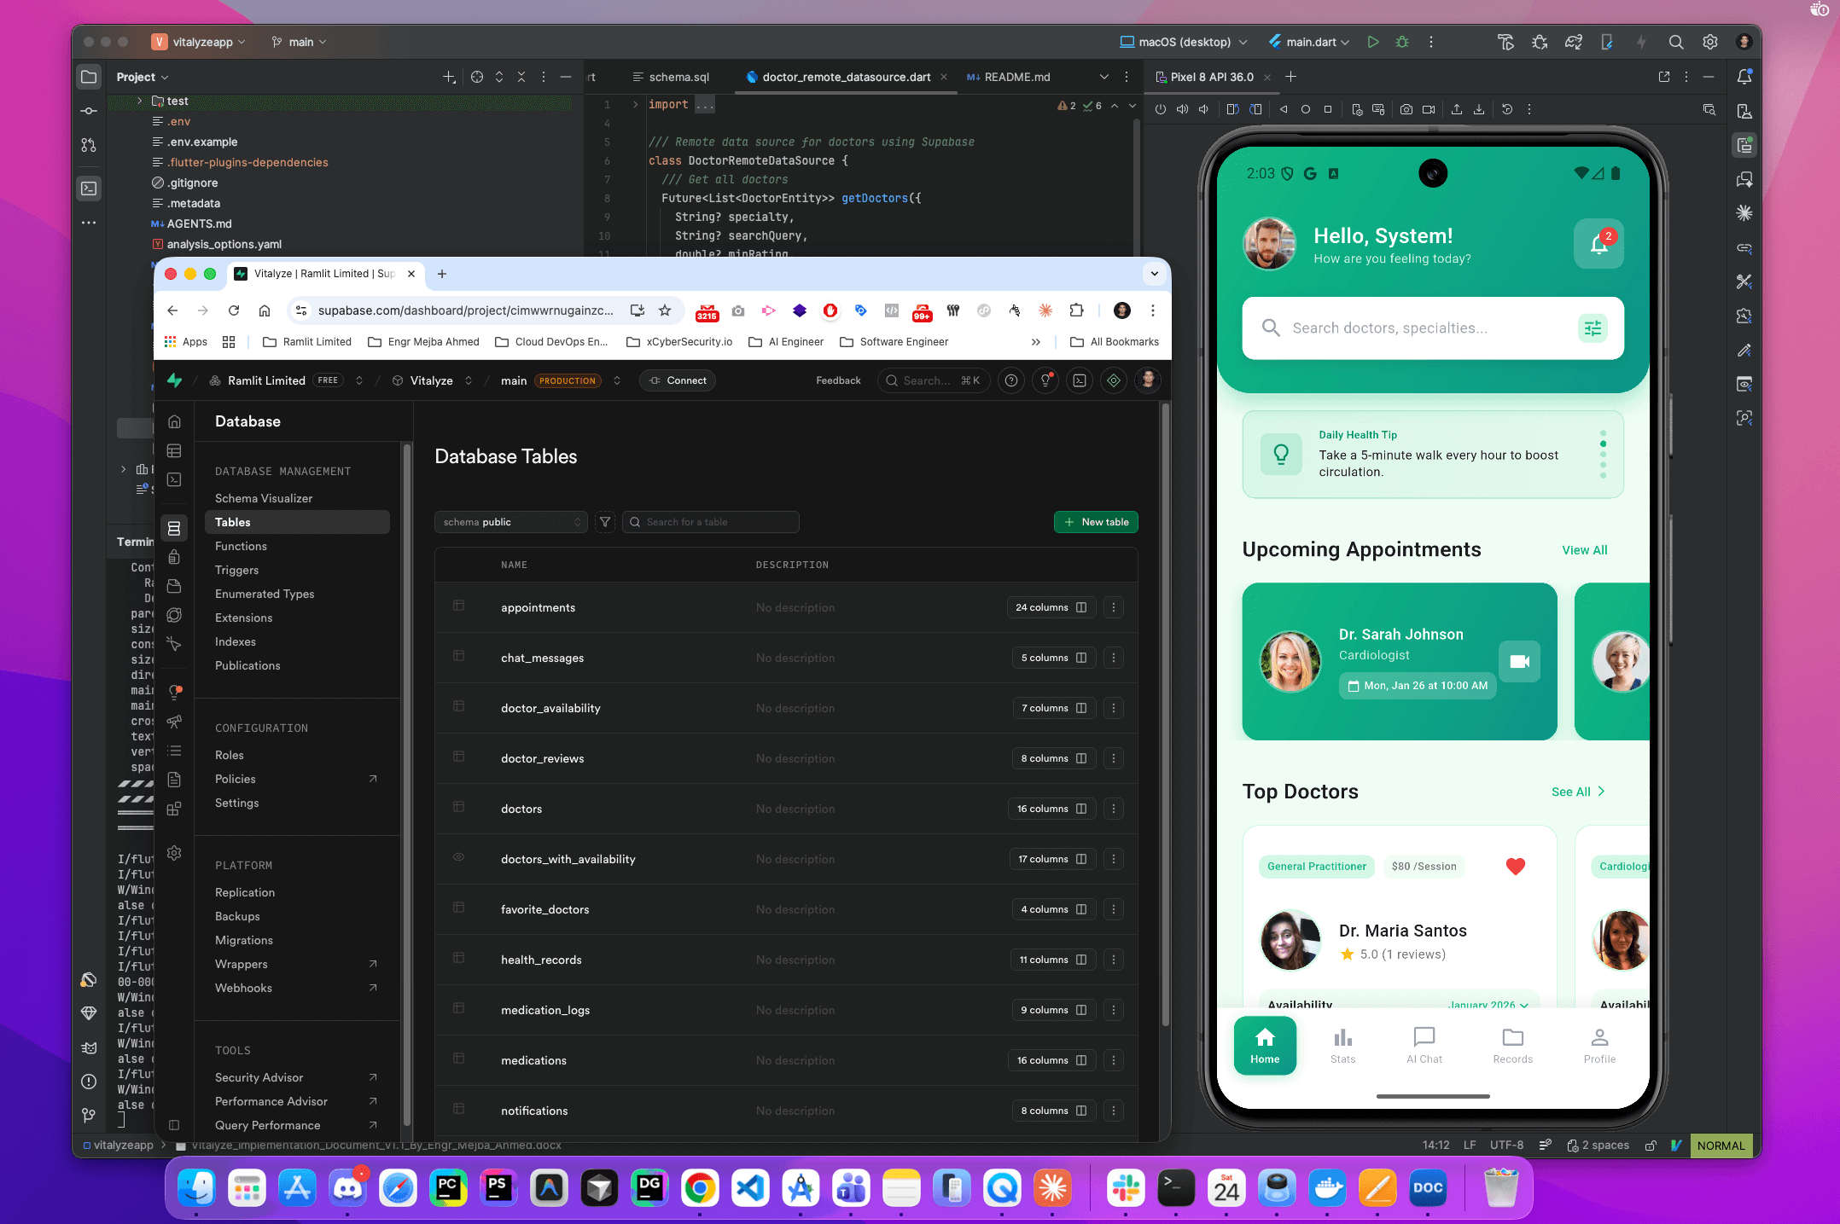Image resolution: width=1840 pixels, height=1224 pixels.
Task: Adjust the filter sliders in the doctor search bar
Action: point(1593,328)
